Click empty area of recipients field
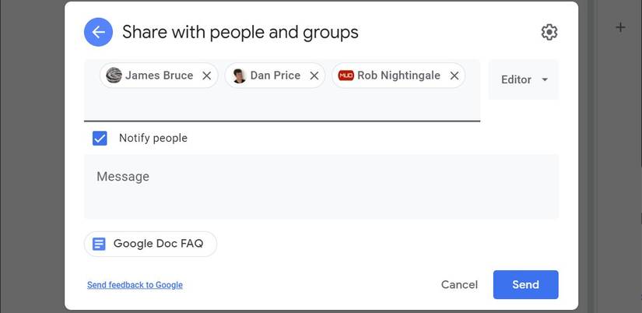 (280, 105)
